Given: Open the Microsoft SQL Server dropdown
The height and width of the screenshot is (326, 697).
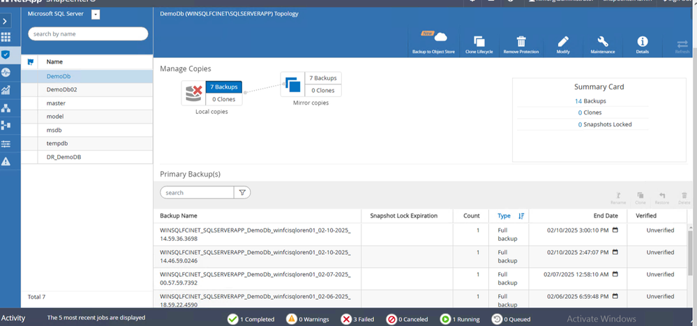Looking at the screenshot, I should (96, 14).
